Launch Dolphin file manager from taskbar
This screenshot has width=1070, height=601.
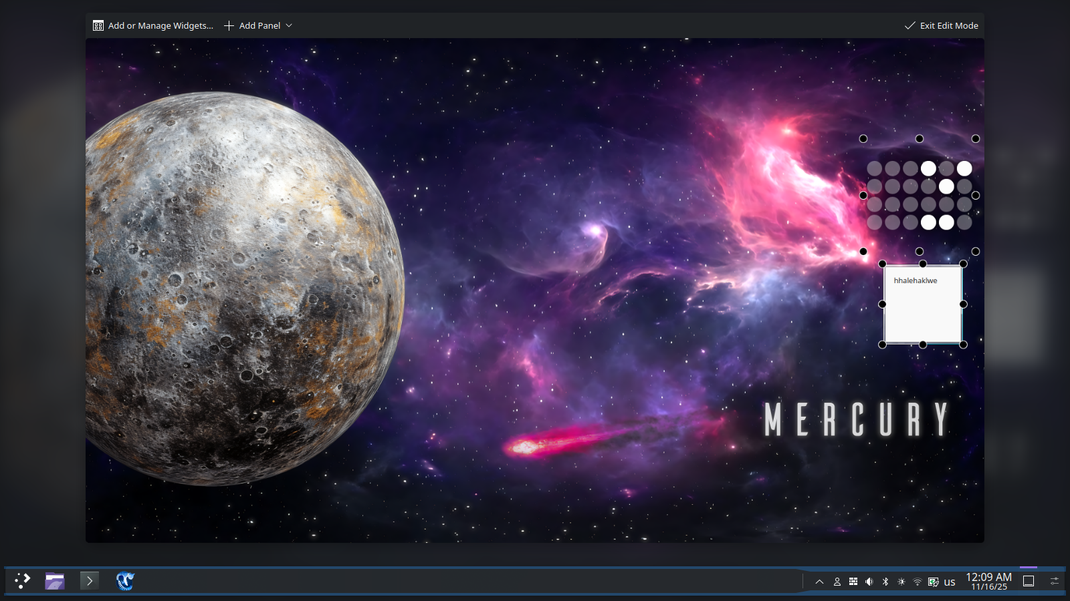coord(55,581)
